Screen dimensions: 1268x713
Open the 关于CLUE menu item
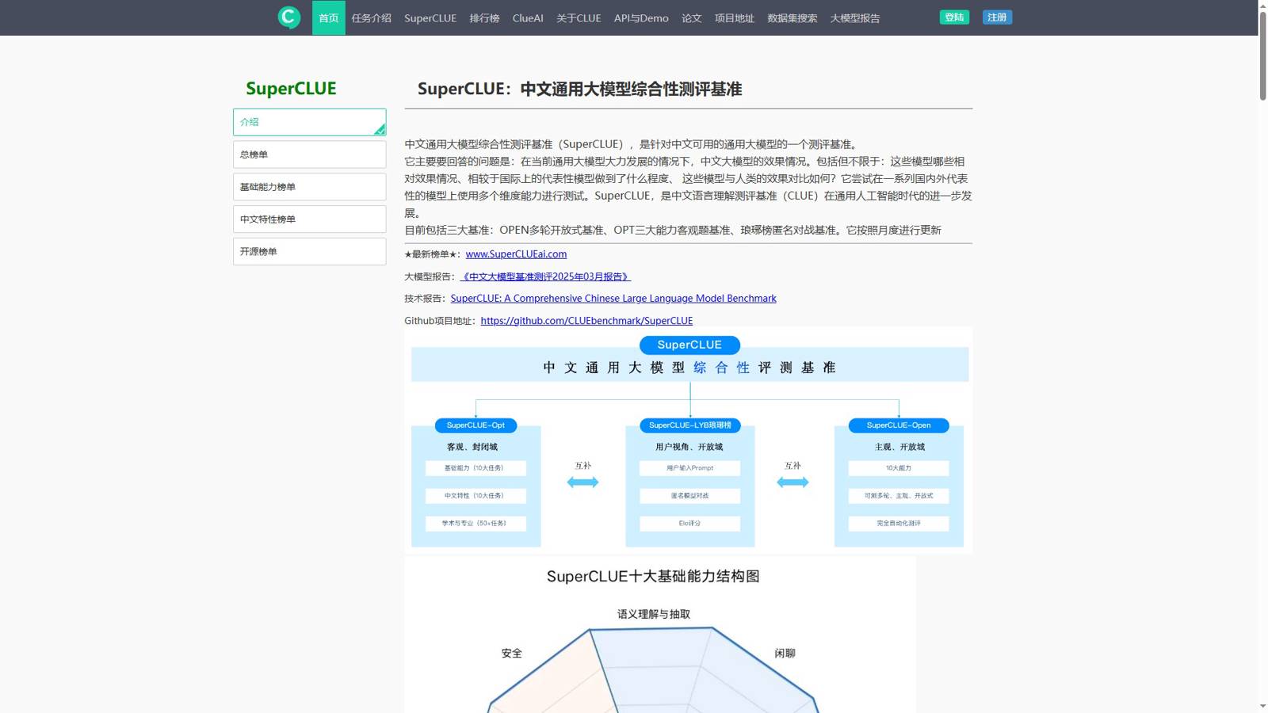579,17
